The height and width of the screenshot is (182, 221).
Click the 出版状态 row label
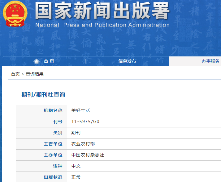pos(53,177)
